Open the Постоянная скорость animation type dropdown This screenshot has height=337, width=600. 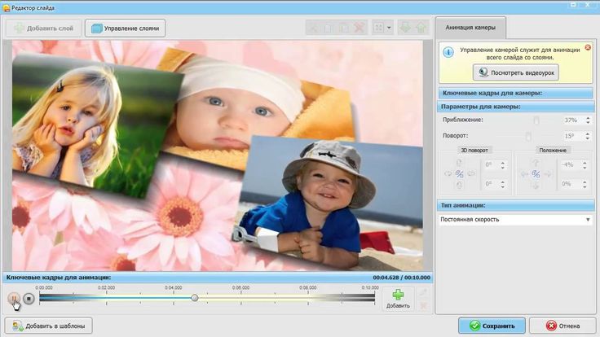point(515,220)
